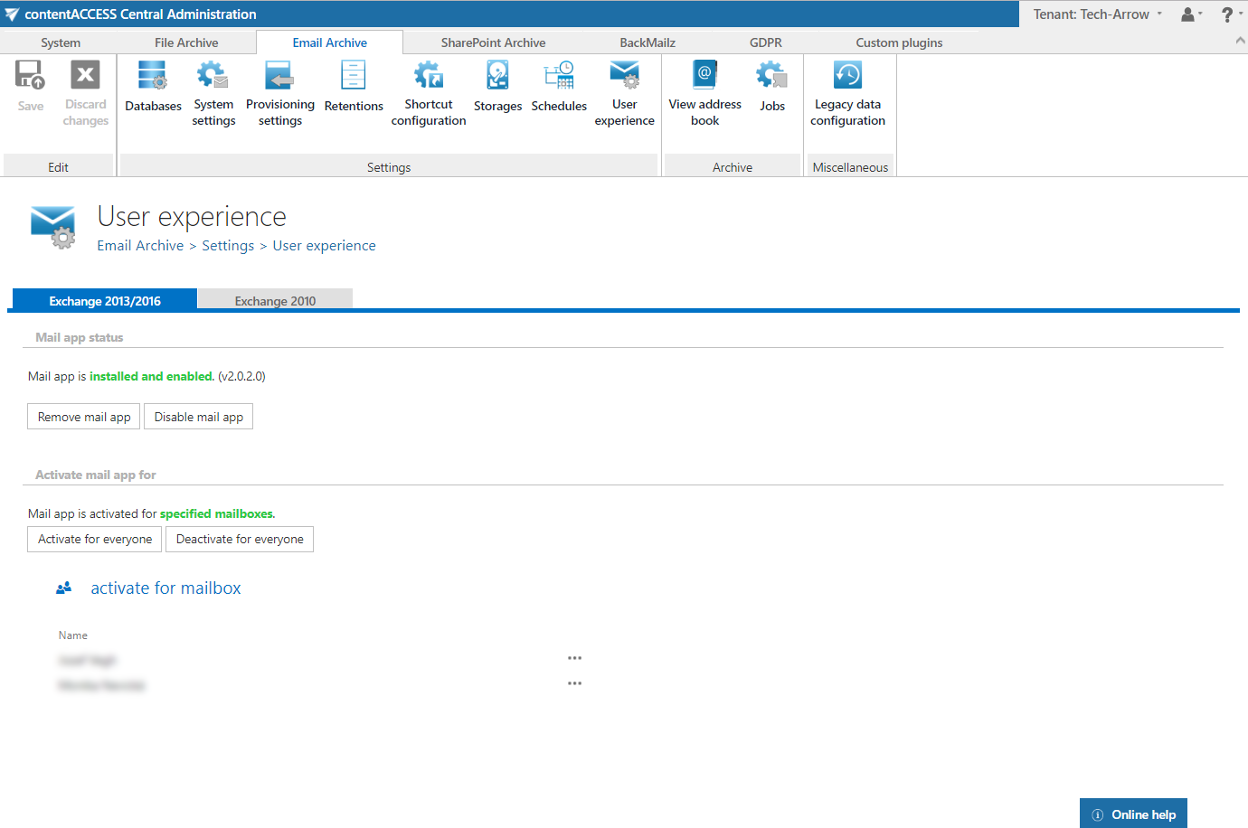Open Provisioning settings
The image size is (1248, 828).
(280, 94)
